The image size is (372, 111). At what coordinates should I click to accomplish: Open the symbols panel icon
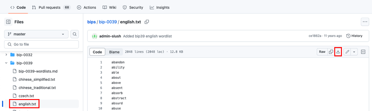(363, 52)
